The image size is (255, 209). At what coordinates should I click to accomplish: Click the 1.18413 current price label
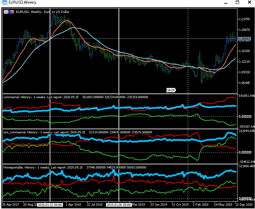pos(244,38)
